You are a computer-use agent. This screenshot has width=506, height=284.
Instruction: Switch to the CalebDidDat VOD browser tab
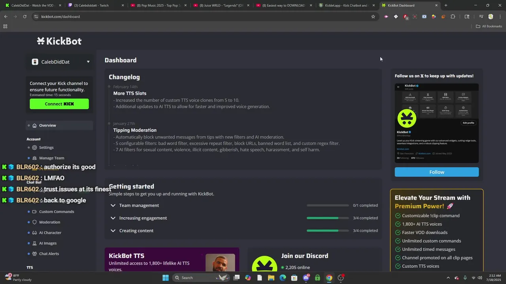pos(32,6)
